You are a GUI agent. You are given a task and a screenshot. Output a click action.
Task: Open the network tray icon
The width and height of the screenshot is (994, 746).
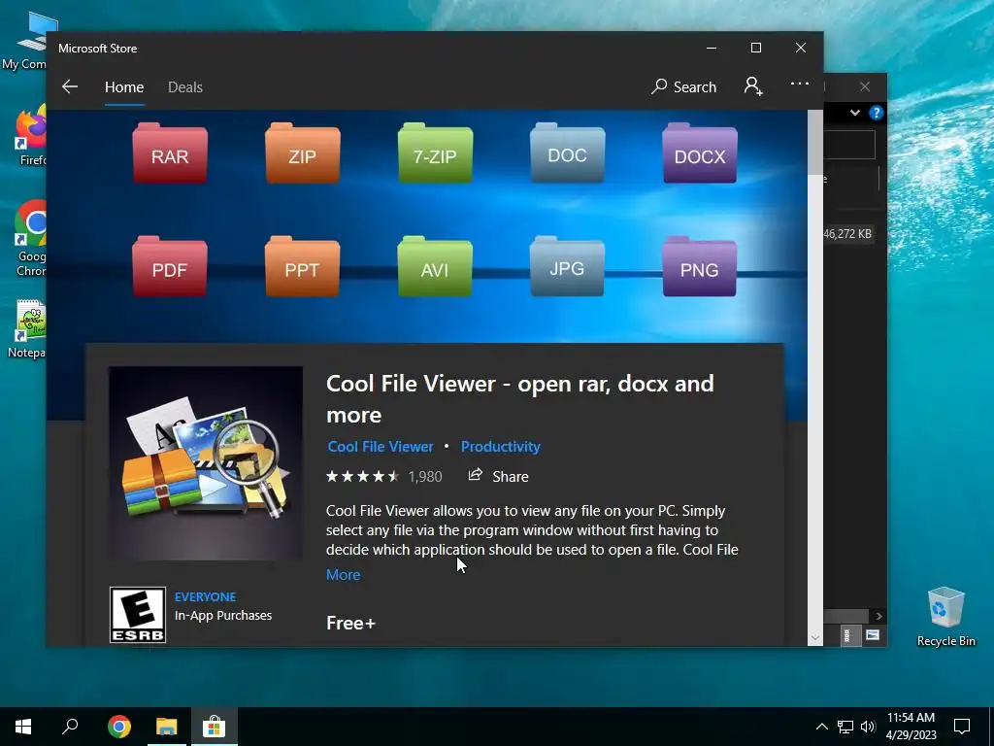[845, 727]
